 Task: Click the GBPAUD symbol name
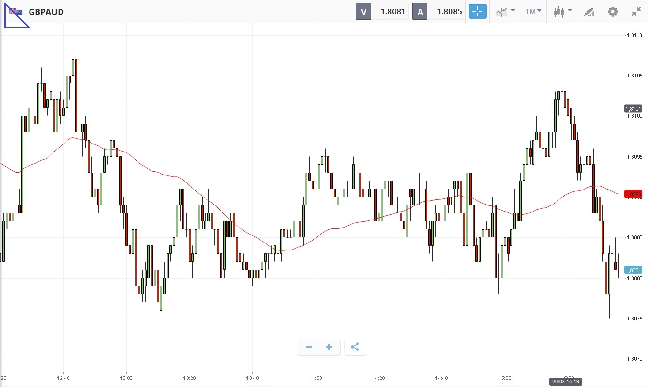point(46,12)
